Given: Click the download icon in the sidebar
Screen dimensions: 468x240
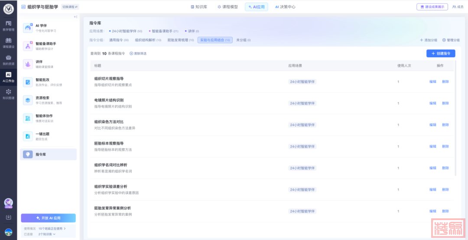Looking at the screenshot, I should (x=8, y=217).
